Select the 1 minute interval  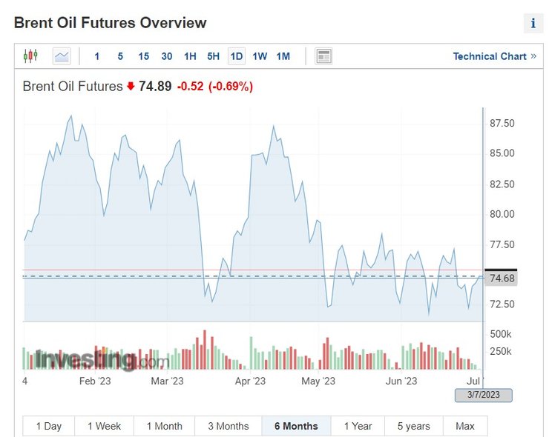[x=97, y=56]
